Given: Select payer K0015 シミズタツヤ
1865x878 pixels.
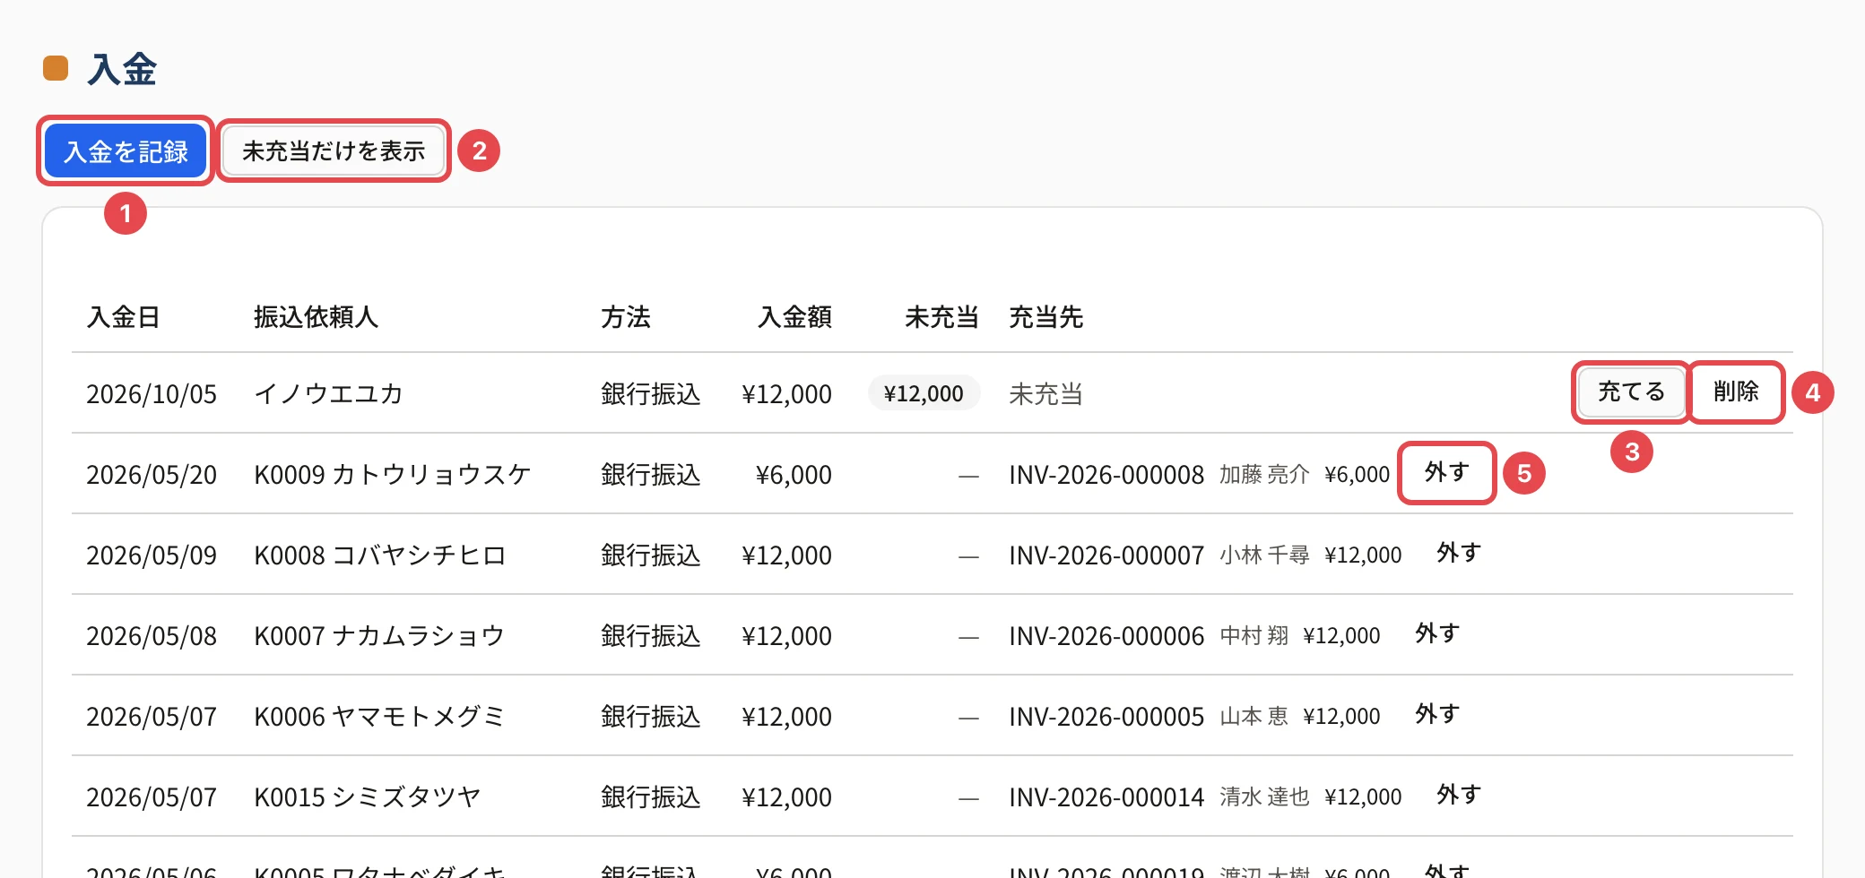Looking at the screenshot, I should point(368,797).
